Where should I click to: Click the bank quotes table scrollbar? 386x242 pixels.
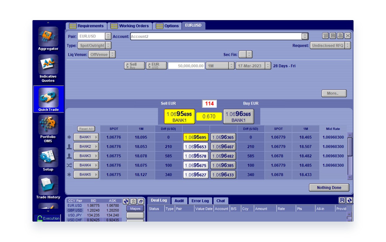350,156
